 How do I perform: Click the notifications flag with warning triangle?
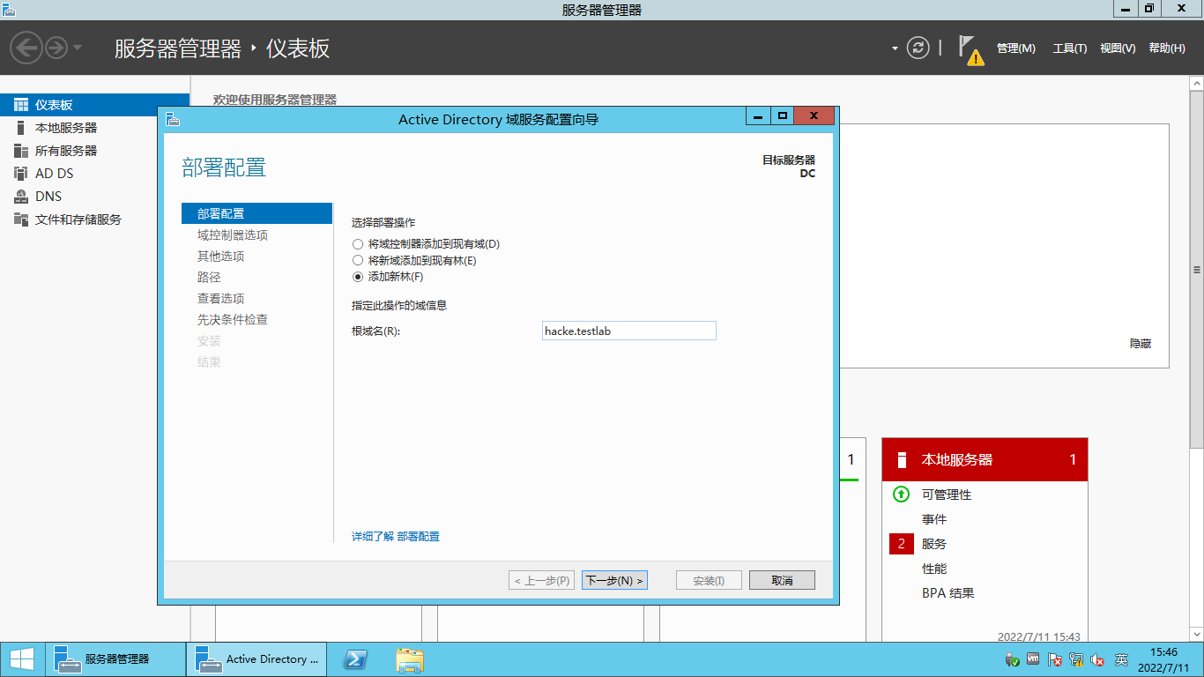(969, 48)
